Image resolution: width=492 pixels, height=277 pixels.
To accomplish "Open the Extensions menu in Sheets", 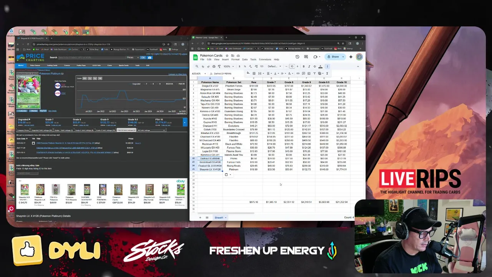I will (265, 60).
